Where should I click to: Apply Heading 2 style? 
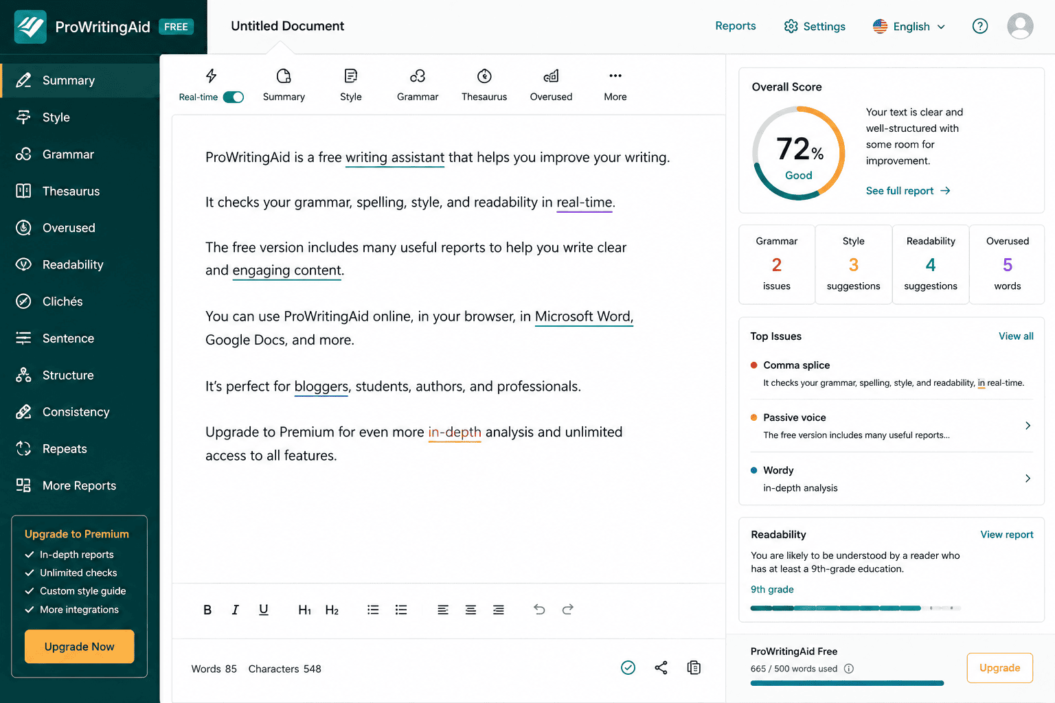click(332, 610)
